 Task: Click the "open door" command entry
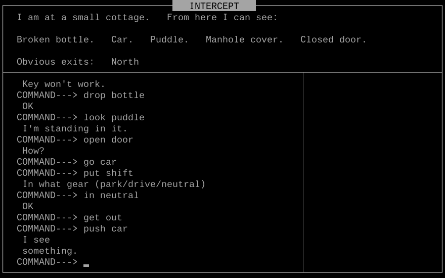[x=108, y=140]
